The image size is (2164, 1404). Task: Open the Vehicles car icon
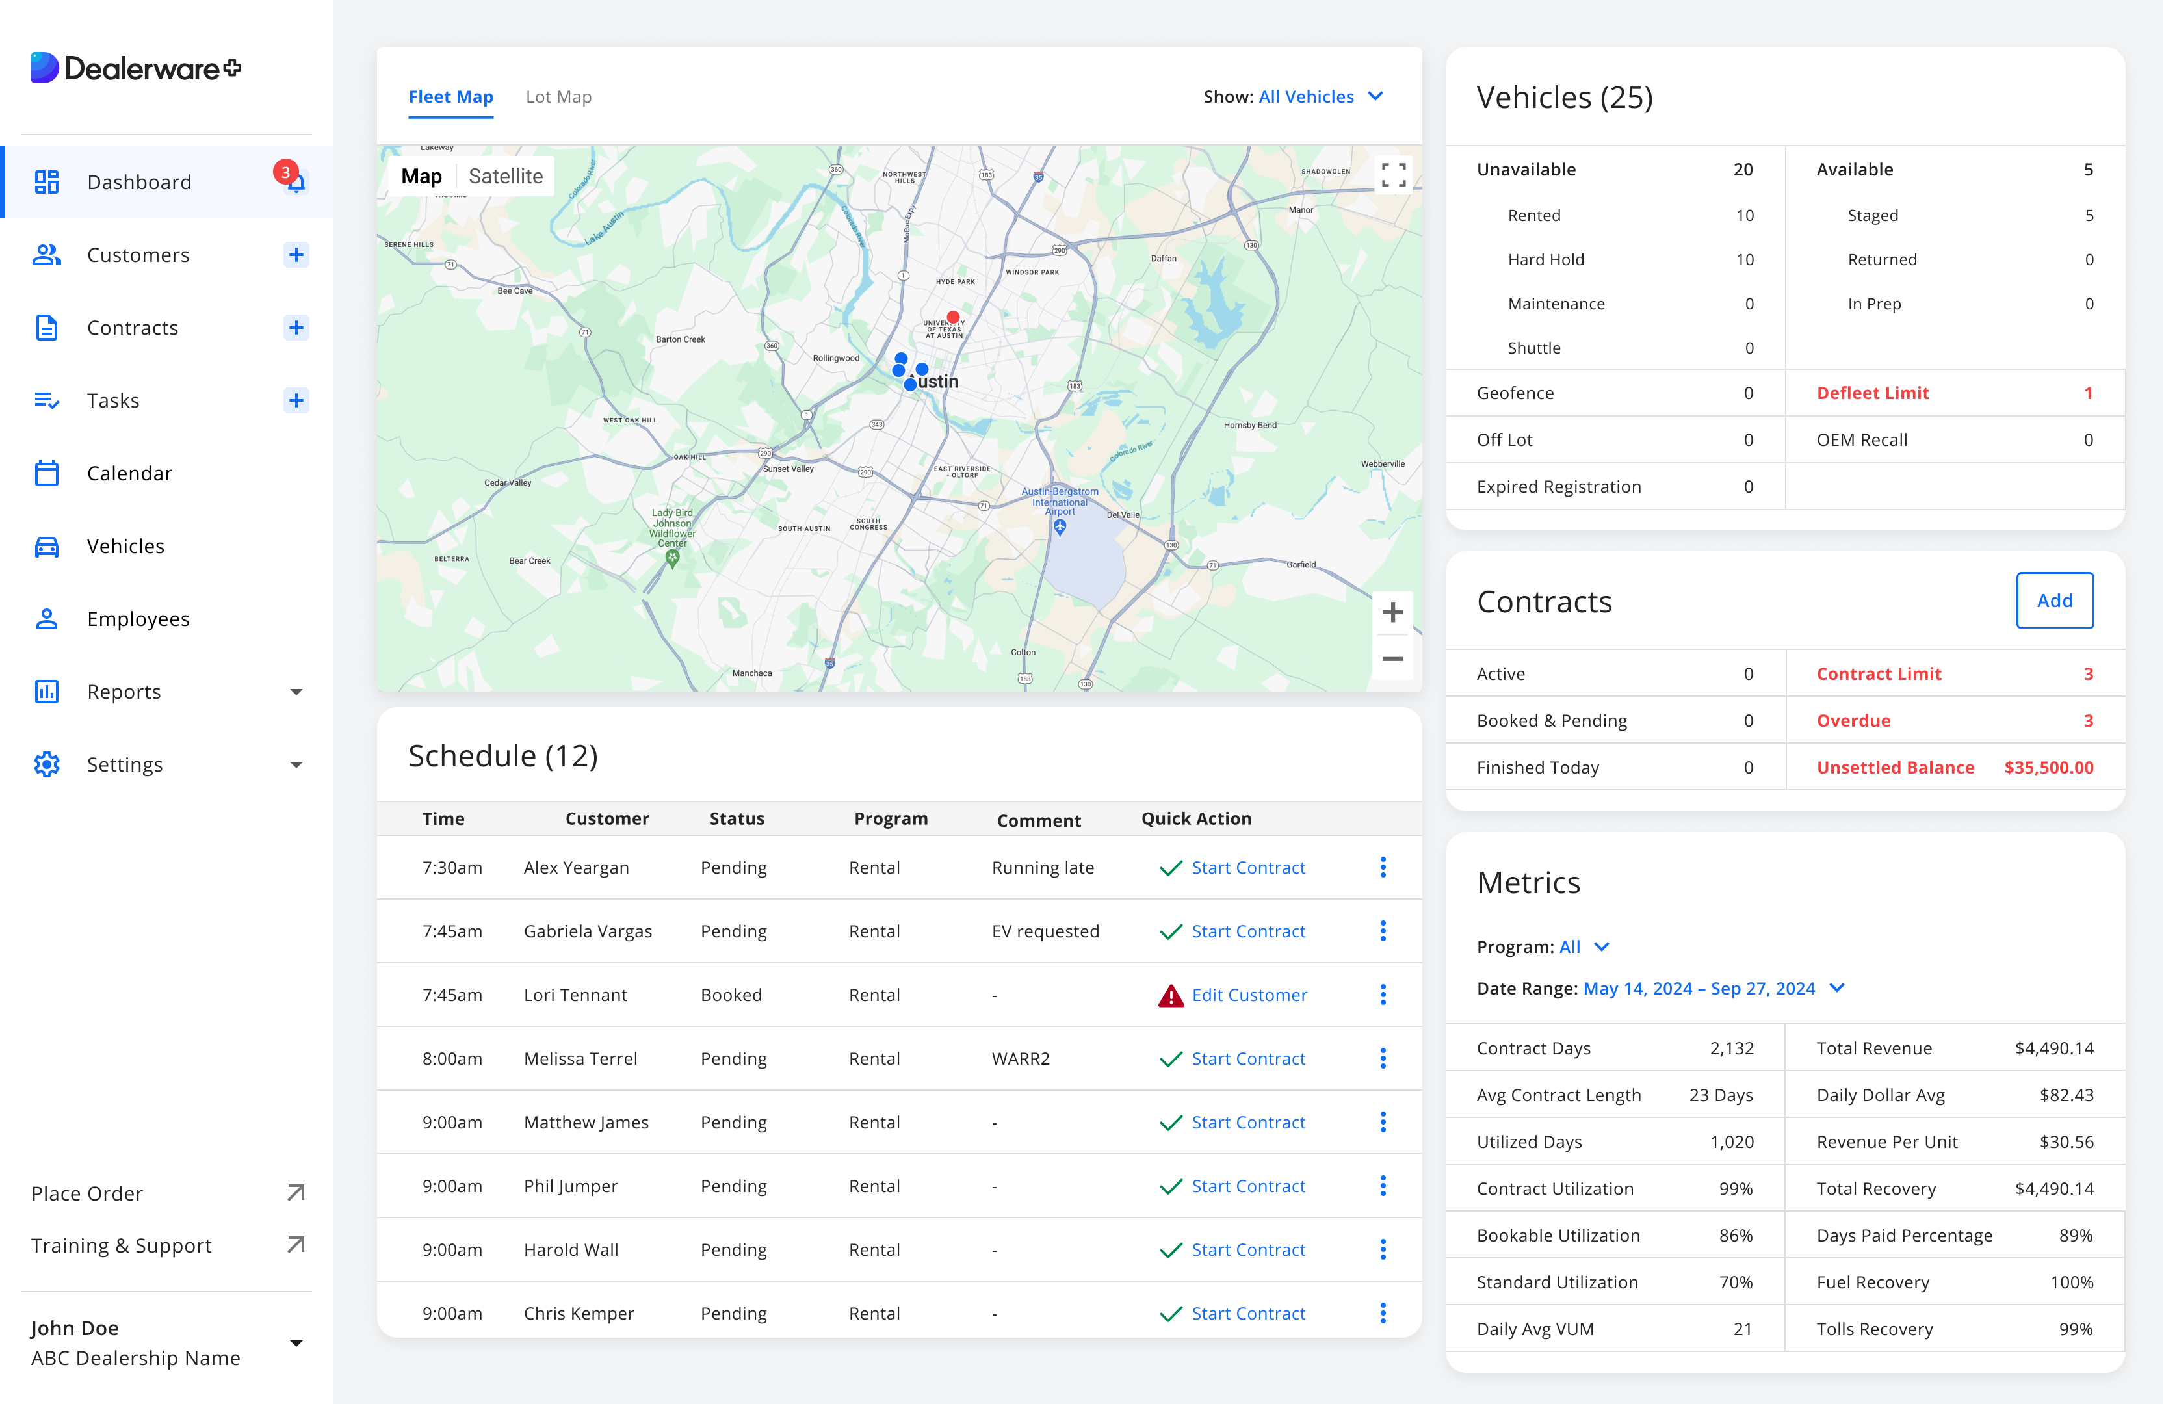(46, 547)
